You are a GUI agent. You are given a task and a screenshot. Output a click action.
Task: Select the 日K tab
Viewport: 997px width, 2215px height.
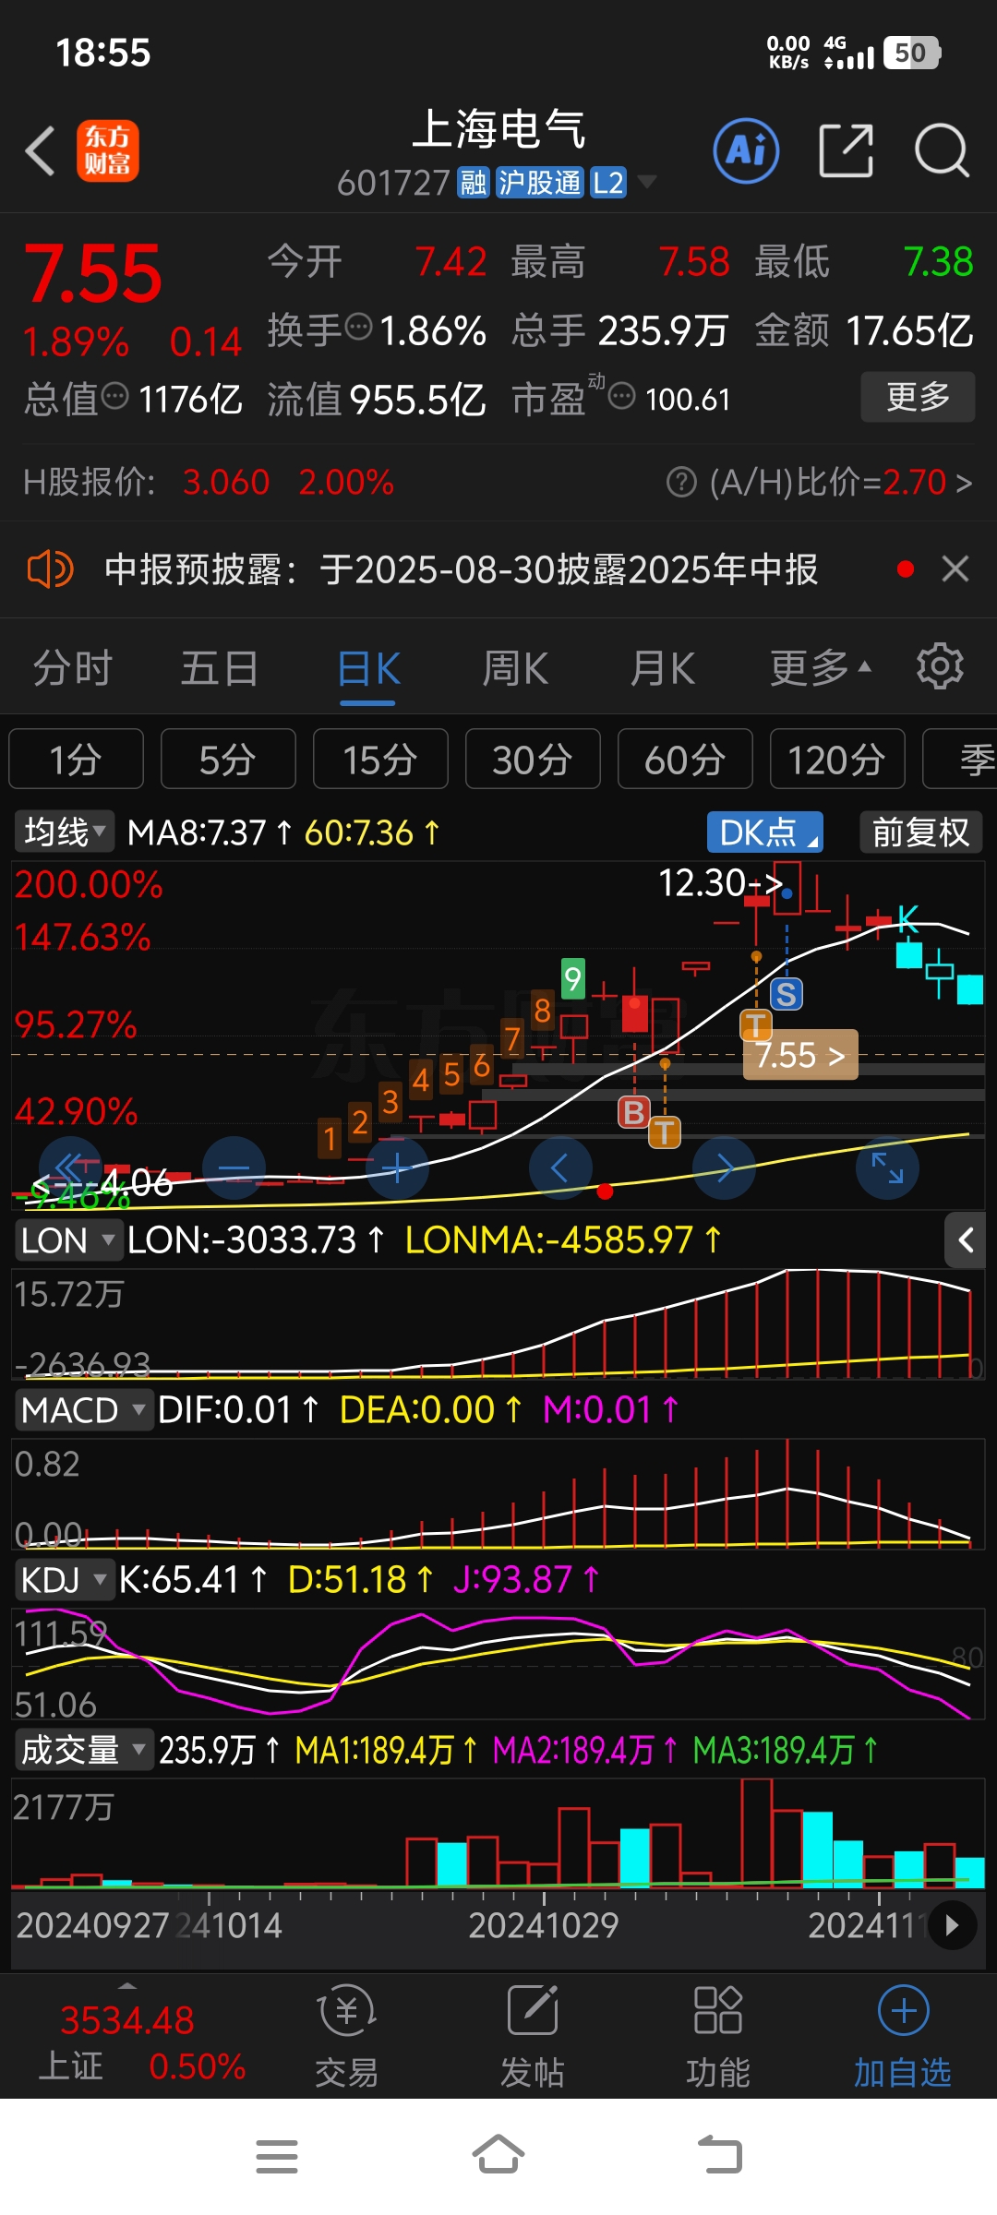pos(368,667)
